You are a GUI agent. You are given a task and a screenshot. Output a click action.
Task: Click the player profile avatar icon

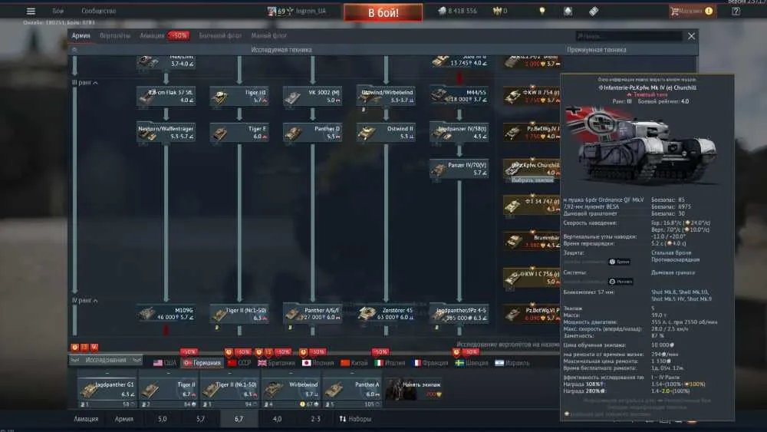pyautogui.click(x=272, y=11)
